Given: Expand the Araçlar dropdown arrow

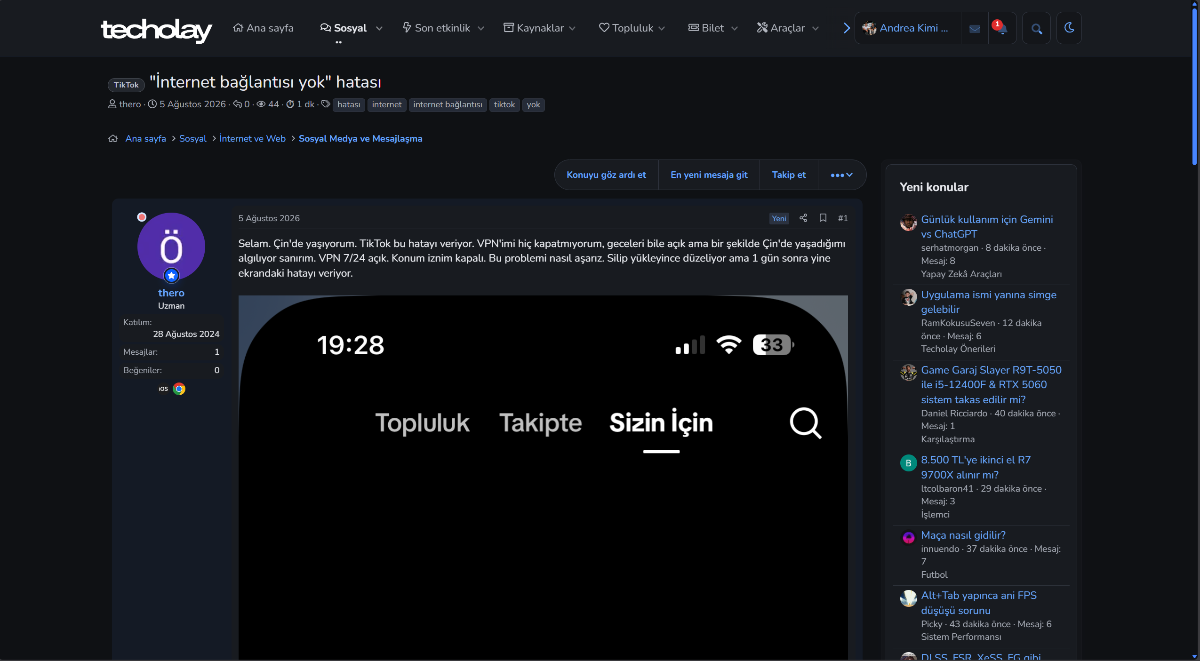Looking at the screenshot, I should point(816,29).
